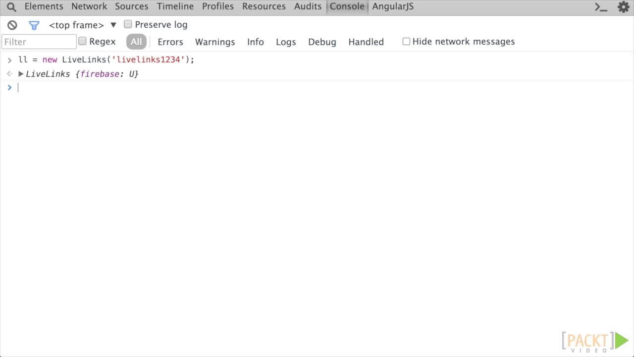Click the search magnifier icon in DevTools

click(x=11, y=7)
